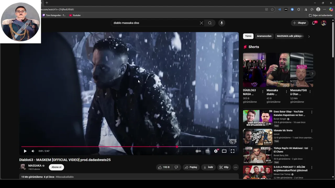Select the Tümü filter chip
Viewport: 335px width, 188px height.
(248, 36)
